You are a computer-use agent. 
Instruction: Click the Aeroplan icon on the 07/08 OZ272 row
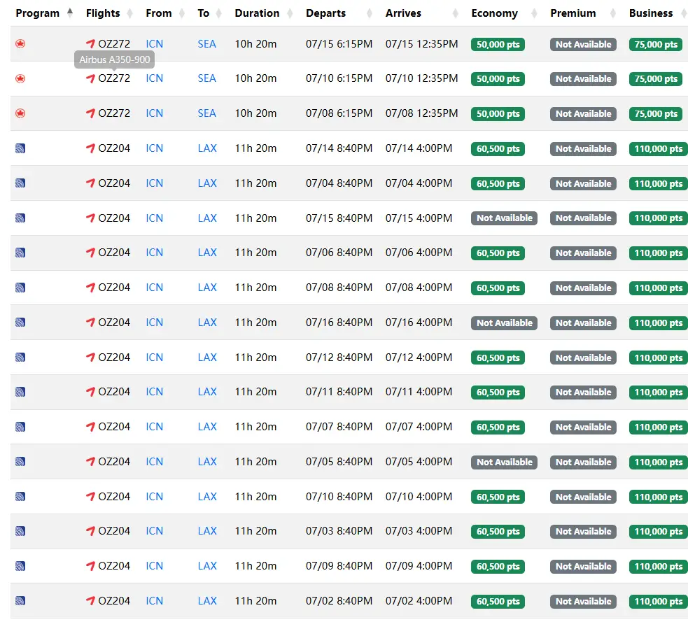point(20,113)
